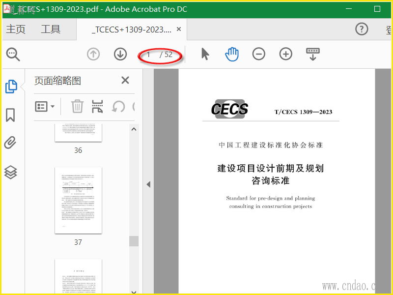Open page thumbnails sidebar icon
Viewport: 393px width, 295px height.
pyautogui.click(x=11, y=87)
